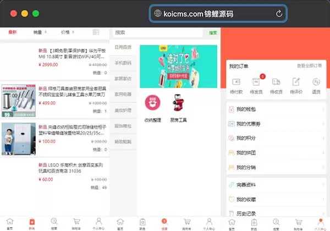Select the 家居家纺 category

click(x=123, y=79)
